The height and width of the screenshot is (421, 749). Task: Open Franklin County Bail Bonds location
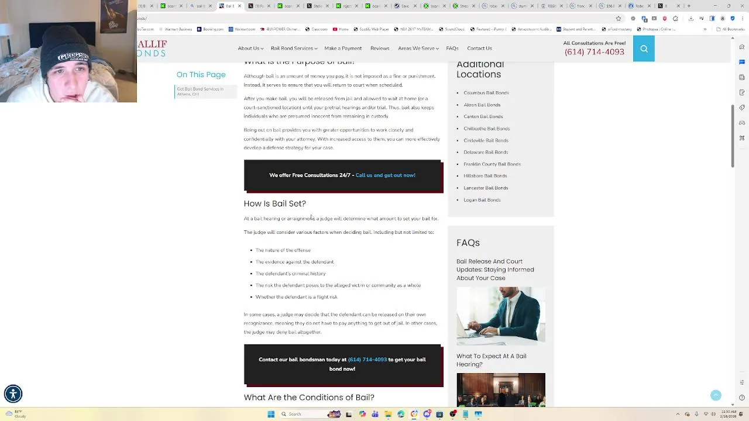point(492,164)
